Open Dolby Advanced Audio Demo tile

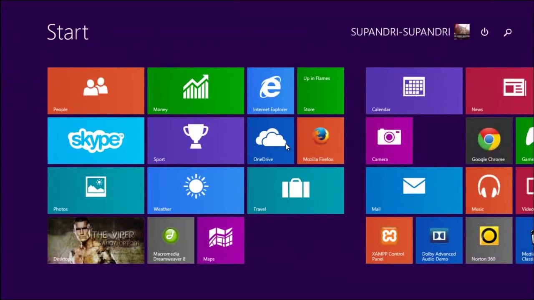(439, 240)
